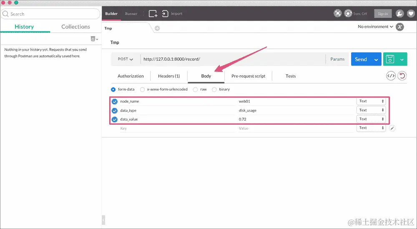Switch to Pre-request script tab

249,76
